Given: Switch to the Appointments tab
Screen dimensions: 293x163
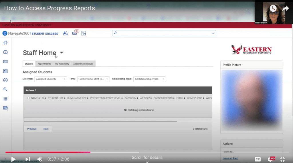Looking at the screenshot, I should (x=44, y=64).
